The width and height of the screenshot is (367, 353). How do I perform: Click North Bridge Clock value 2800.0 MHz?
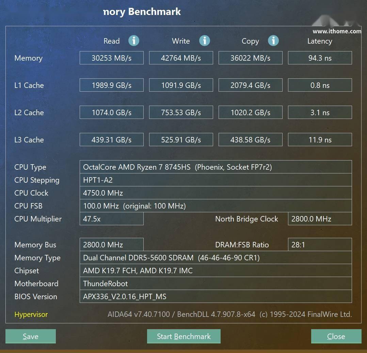click(x=320, y=219)
